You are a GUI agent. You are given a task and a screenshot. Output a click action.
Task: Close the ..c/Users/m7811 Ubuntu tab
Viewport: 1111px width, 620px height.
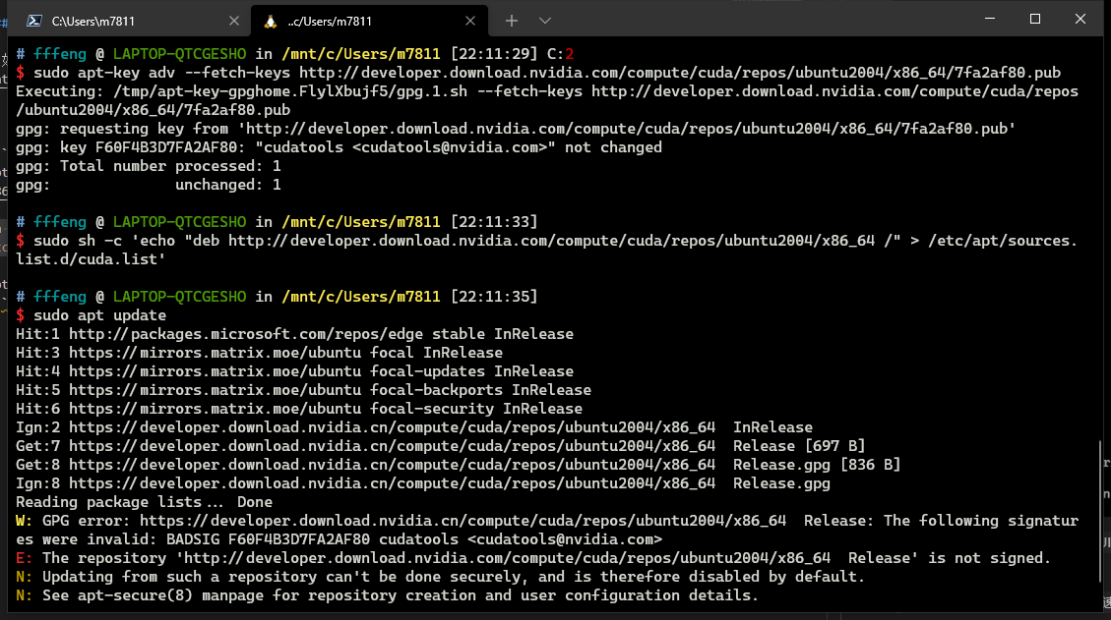(470, 20)
